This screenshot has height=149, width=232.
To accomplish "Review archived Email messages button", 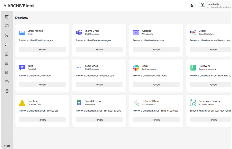I will (x=42, y=49).
